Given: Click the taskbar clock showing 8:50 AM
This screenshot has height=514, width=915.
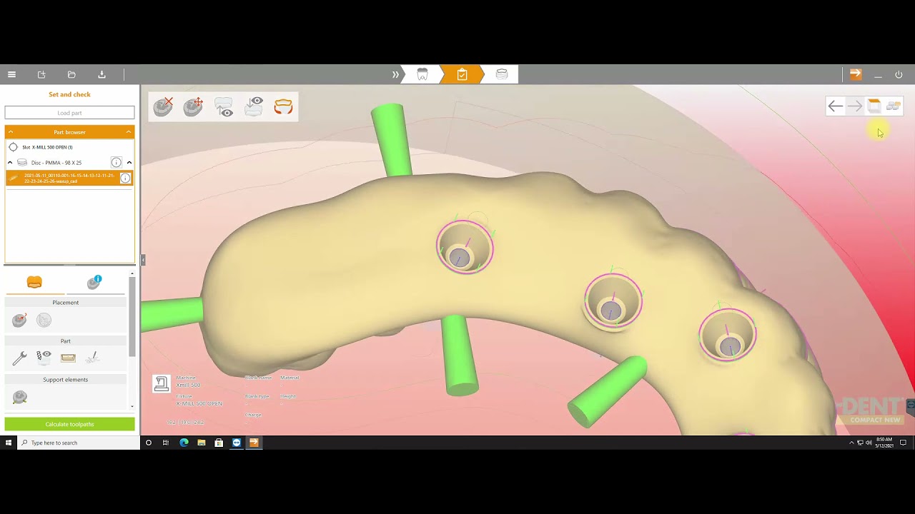Looking at the screenshot, I should pos(884,443).
